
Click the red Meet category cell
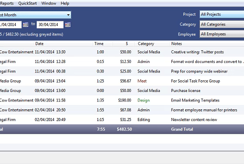click(142, 81)
